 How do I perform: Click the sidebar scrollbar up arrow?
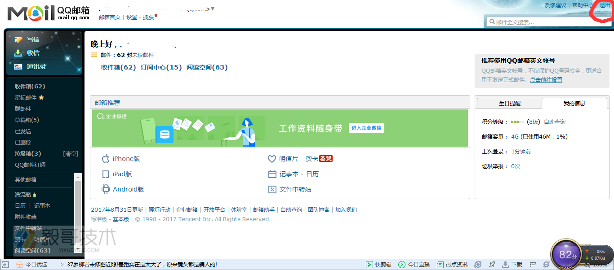click(78, 176)
